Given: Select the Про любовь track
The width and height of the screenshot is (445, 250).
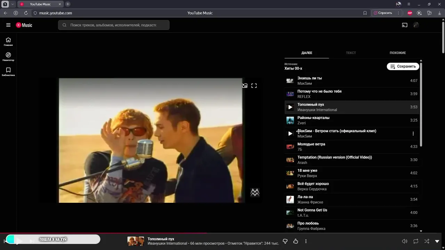Looking at the screenshot, I should tap(352, 226).
